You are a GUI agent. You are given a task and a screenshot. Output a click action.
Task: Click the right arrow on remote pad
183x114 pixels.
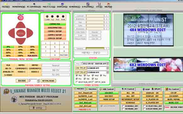[30, 33]
